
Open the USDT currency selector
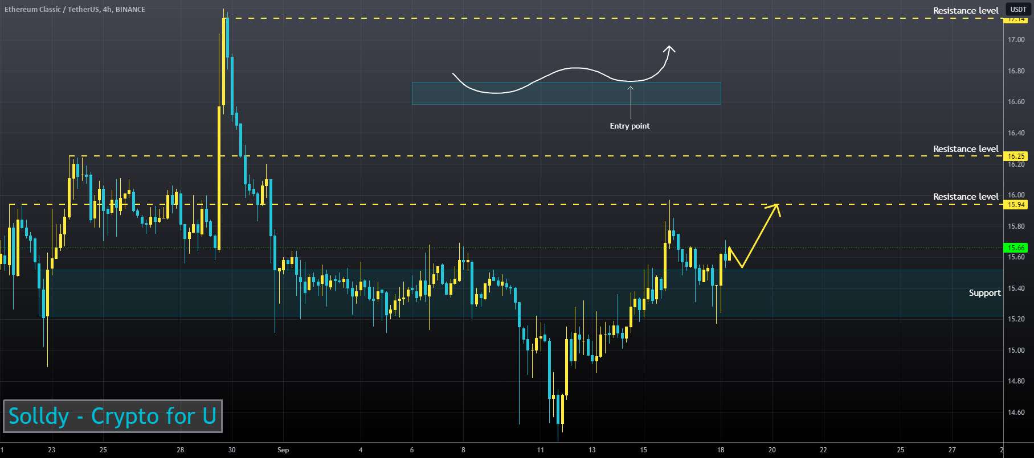tap(1017, 9)
